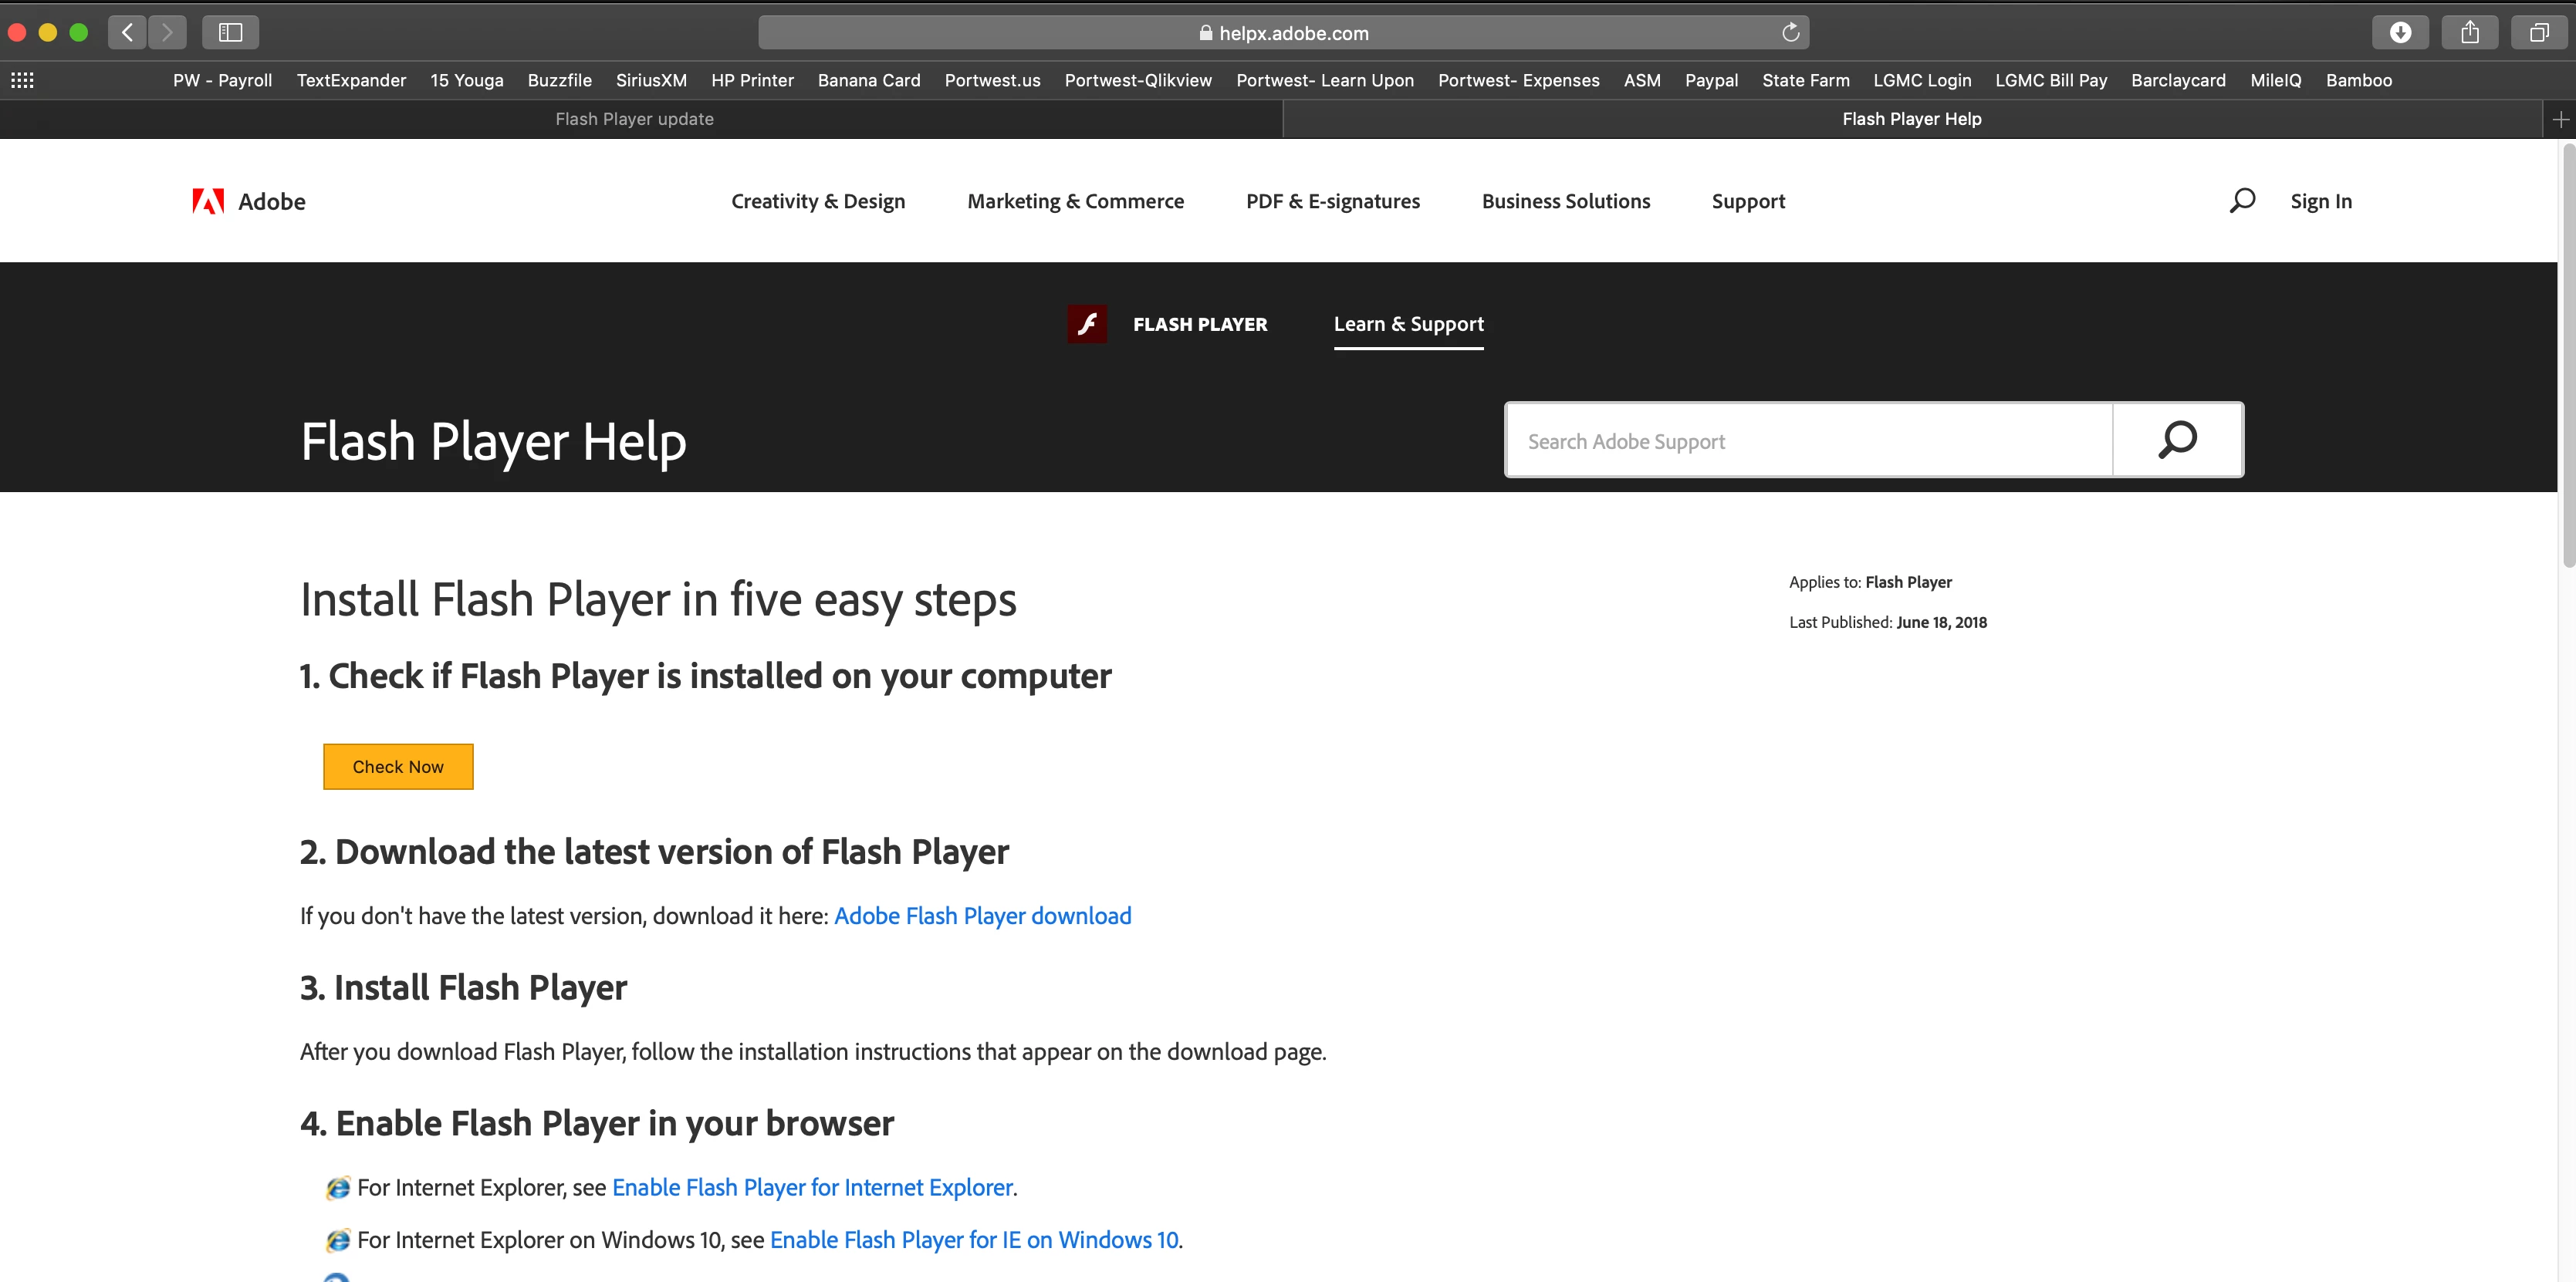Viewport: 2576px width, 1282px height.
Task: Select the Learn & Support tab
Action: click(1408, 324)
